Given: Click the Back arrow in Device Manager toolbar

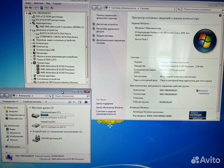Looking at the screenshot, I should pos(26,8).
